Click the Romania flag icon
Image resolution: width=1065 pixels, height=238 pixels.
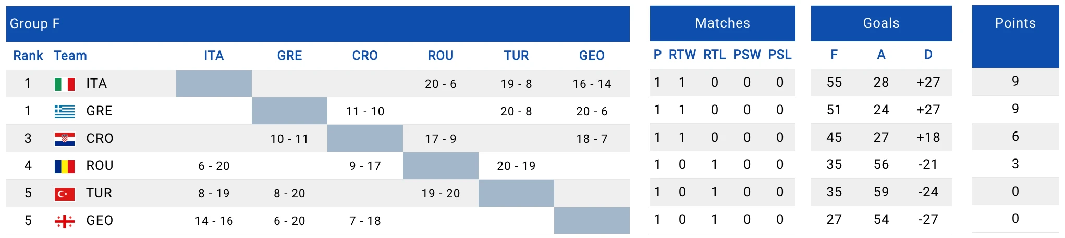coord(65,166)
